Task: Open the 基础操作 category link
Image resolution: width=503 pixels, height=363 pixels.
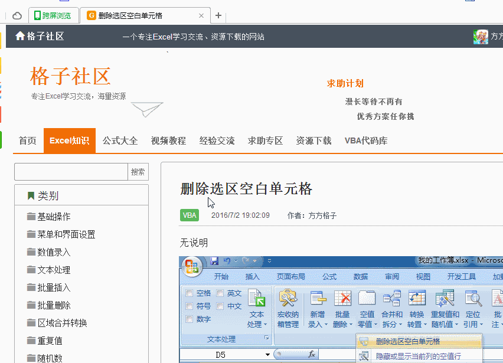Action: tap(54, 217)
